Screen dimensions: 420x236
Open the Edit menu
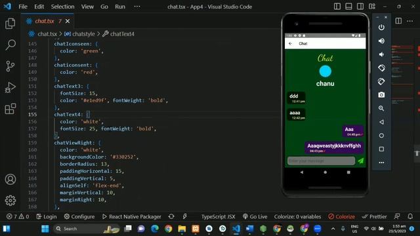(x=39, y=7)
